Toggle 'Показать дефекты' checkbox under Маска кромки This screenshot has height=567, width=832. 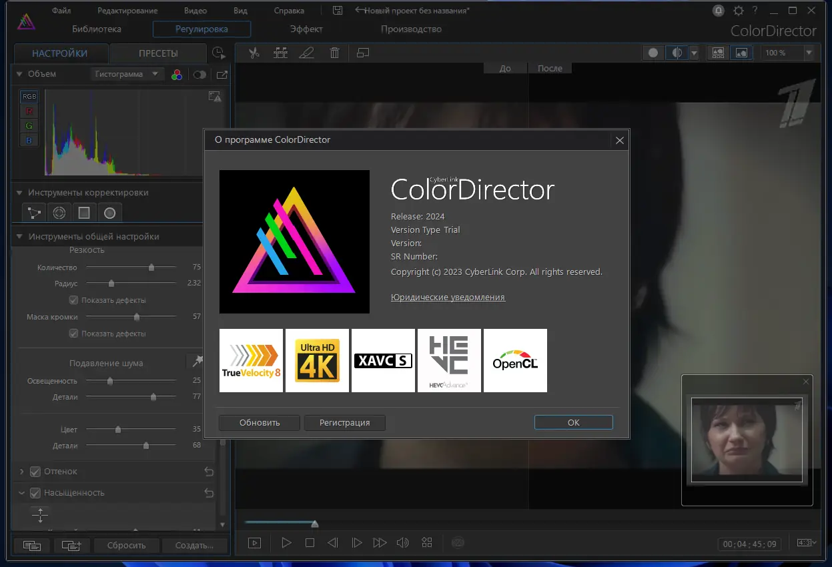point(75,334)
